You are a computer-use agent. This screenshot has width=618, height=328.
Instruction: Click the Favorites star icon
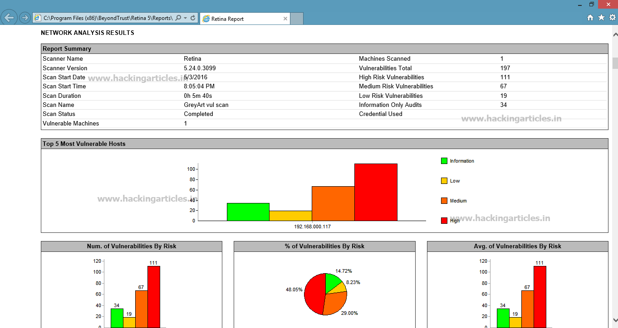coord(601,18)
